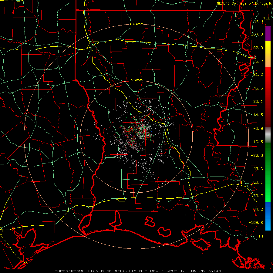Viewport: 273px width, 273px height.
Task: Click the TH label on the scale
Action: tap(261, 236)
